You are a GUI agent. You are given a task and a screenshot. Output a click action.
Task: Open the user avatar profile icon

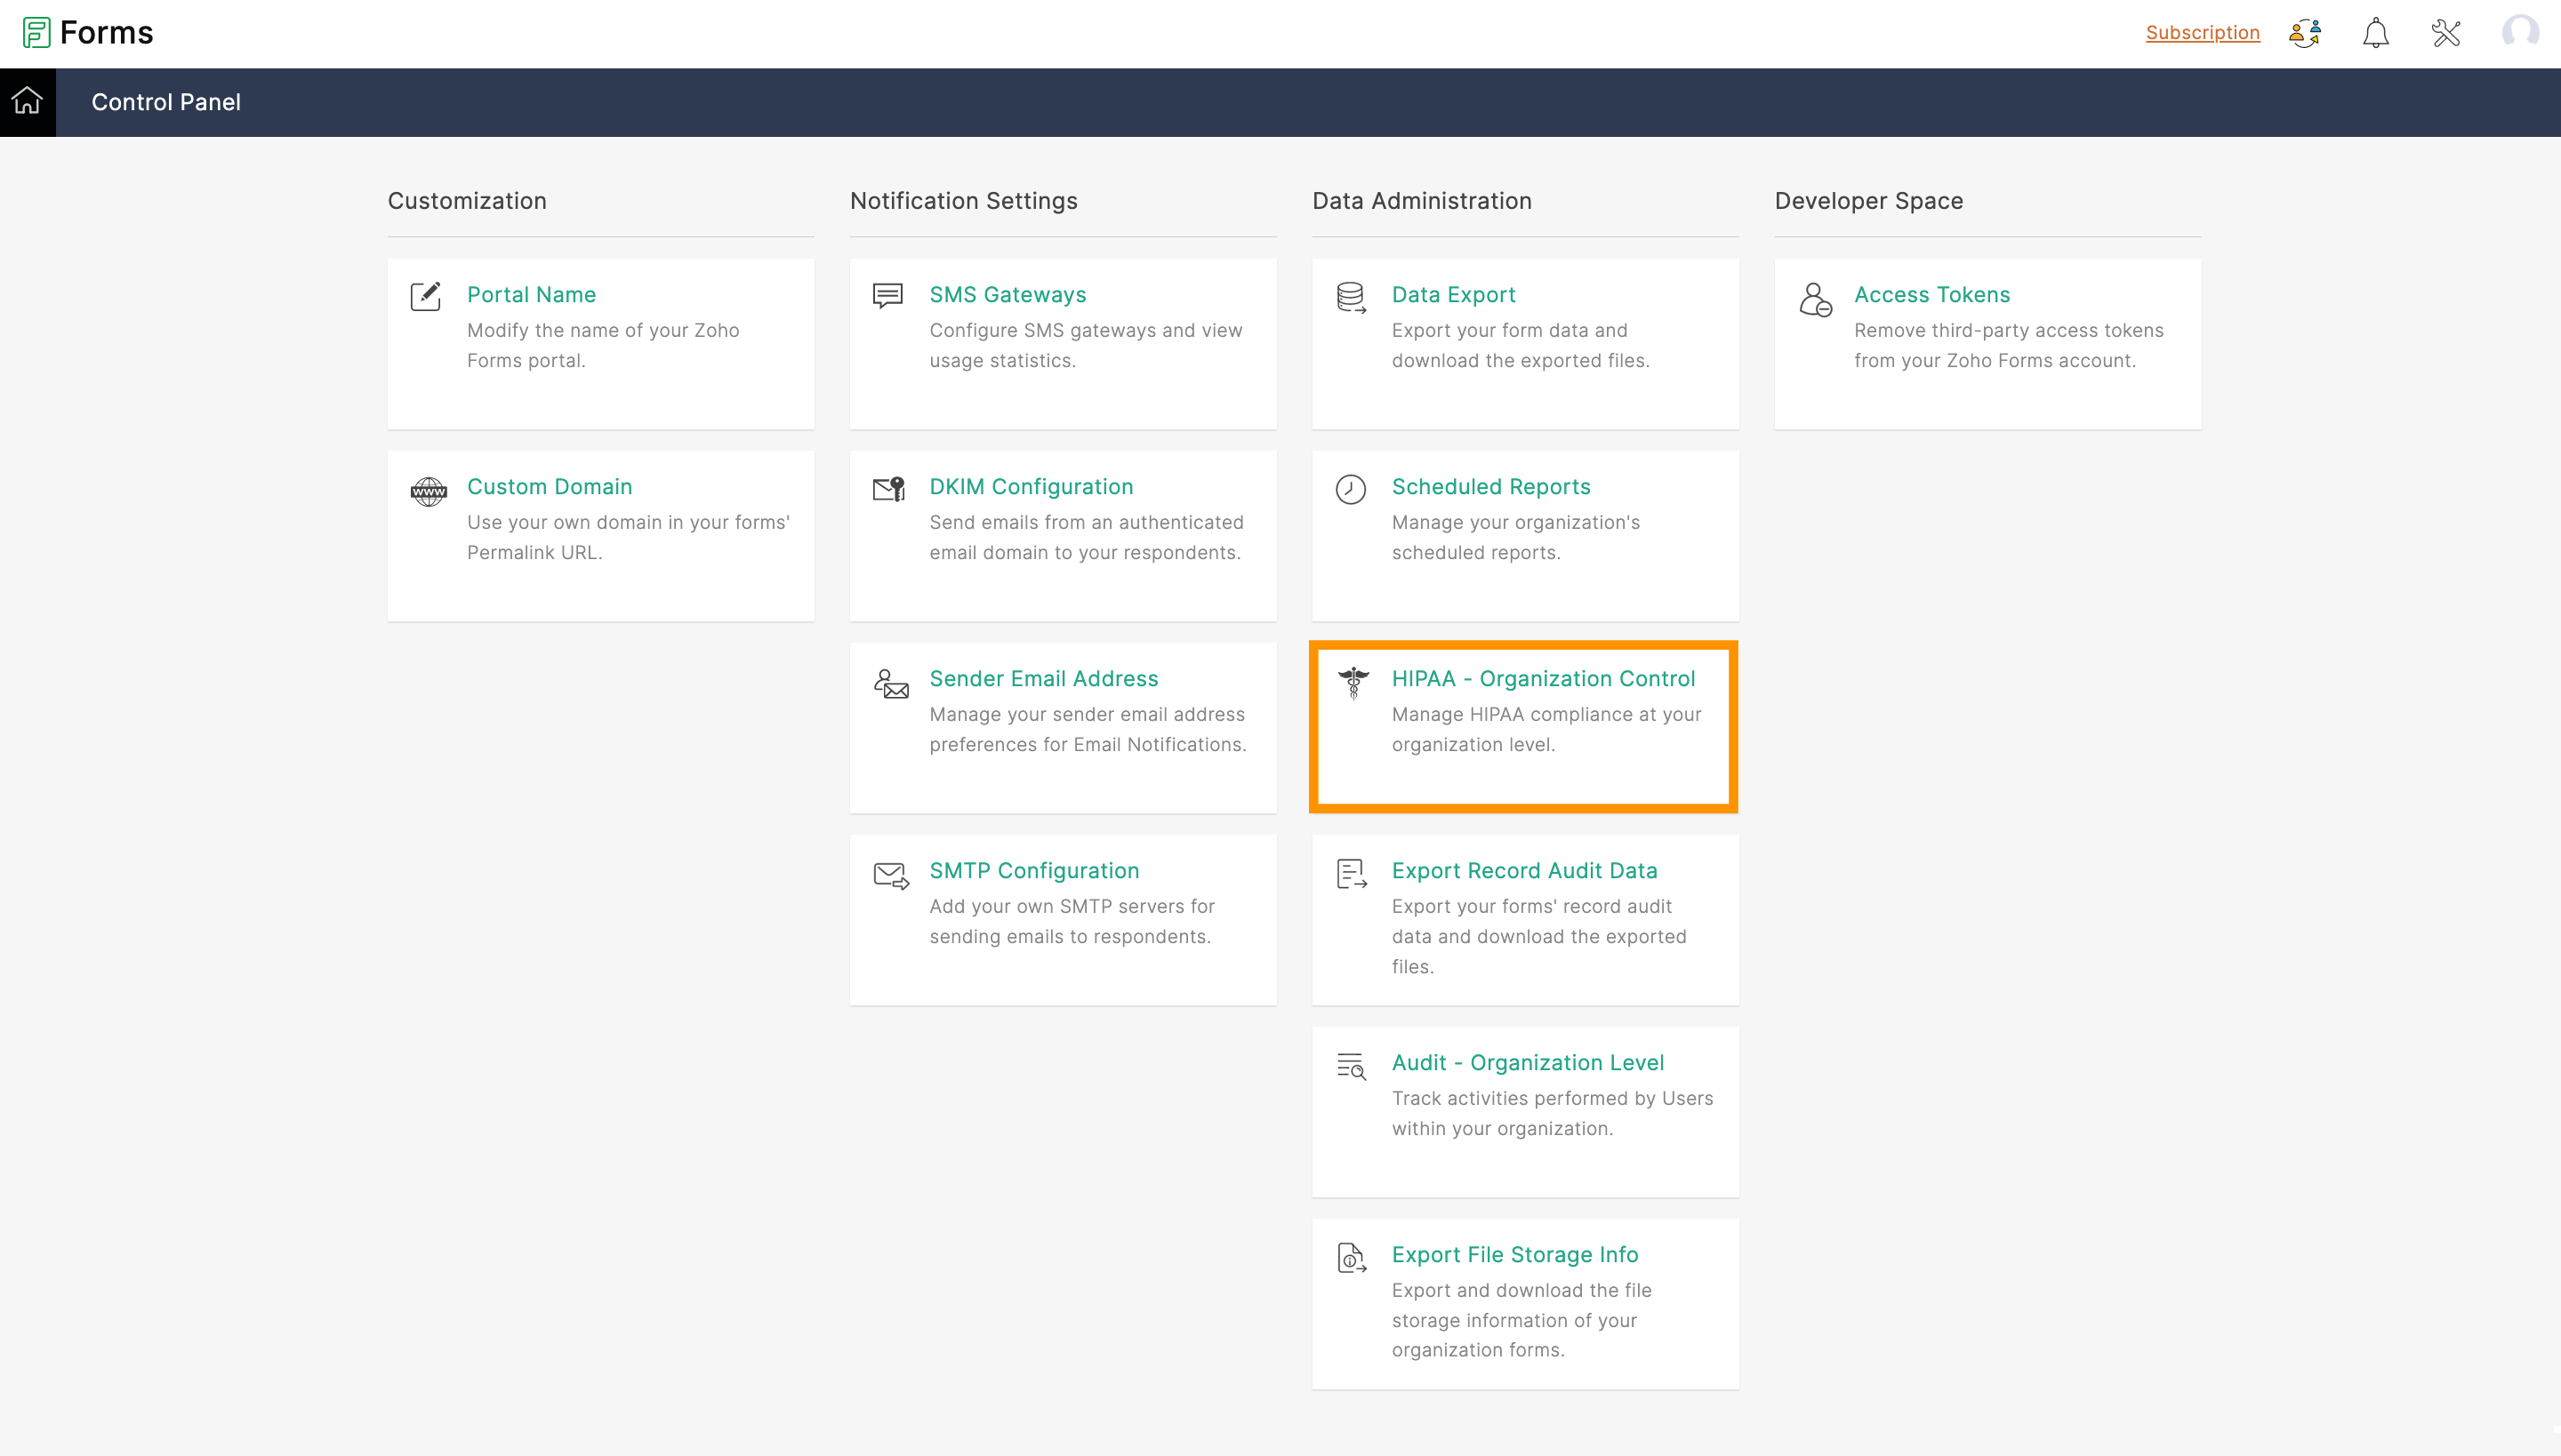click(2519, 33)
